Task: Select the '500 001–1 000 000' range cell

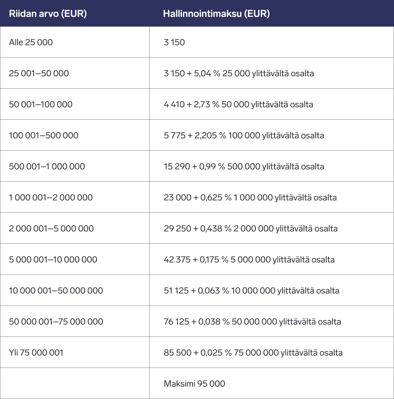Action: pos(47,167)
